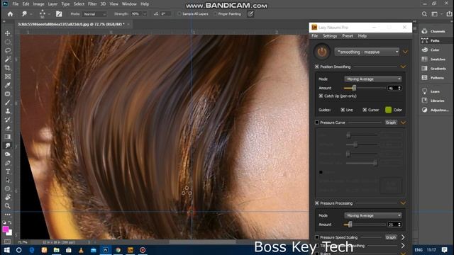
Task: Select the History Brush tool
Action: point(8,120)
